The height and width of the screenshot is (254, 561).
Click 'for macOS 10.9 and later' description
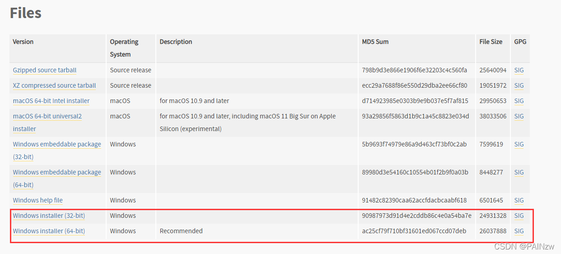(194, 101)
